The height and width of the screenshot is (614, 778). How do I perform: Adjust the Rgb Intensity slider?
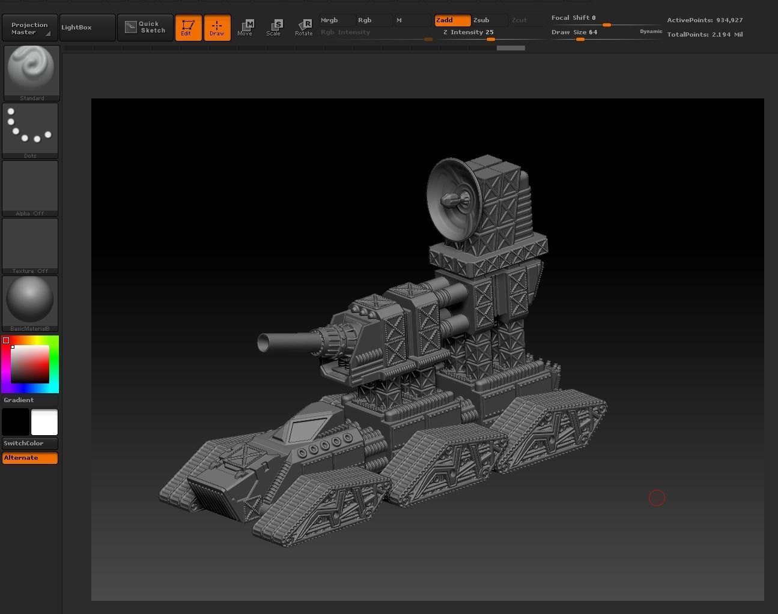(376, 34)
